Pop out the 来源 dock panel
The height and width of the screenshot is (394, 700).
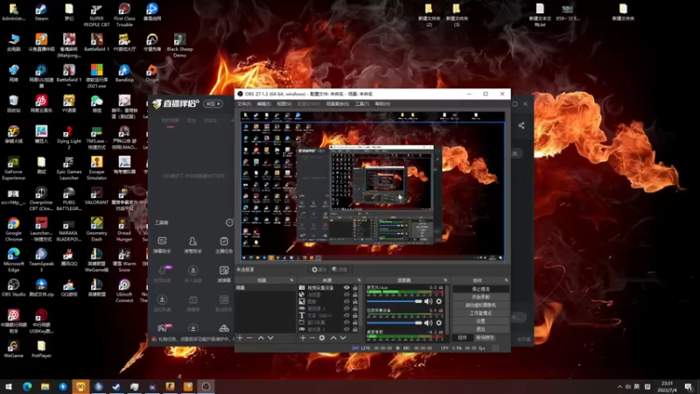point(359,280)
